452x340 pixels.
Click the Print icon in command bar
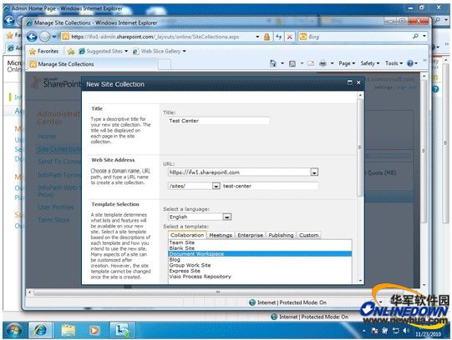[322, 63]
